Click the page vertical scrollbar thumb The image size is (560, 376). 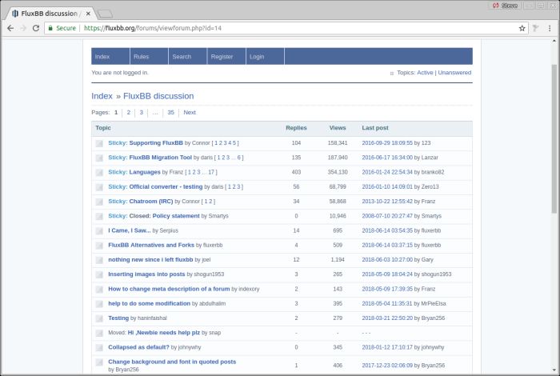[554, 139]
